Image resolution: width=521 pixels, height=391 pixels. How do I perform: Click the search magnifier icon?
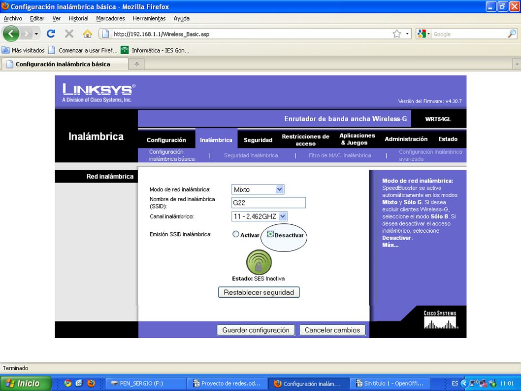[x=512, y=34]
